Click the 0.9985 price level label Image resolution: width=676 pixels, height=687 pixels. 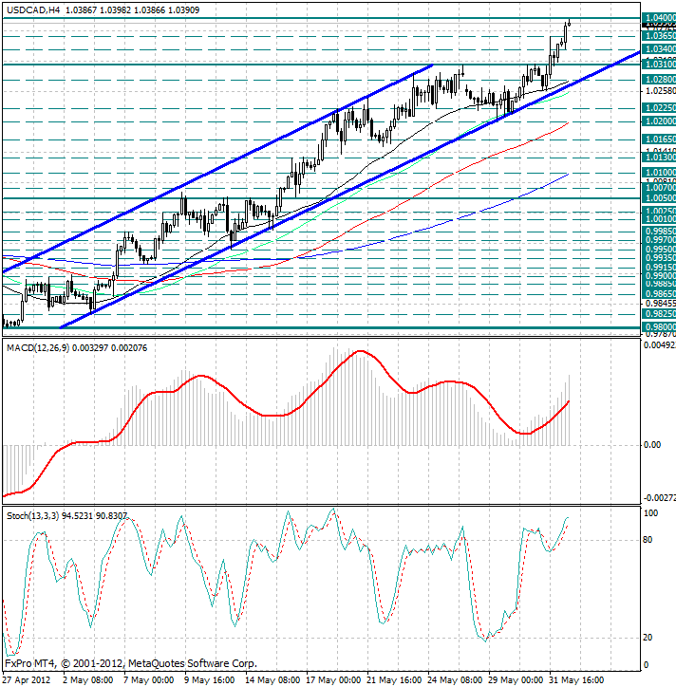tap(659, 231)
